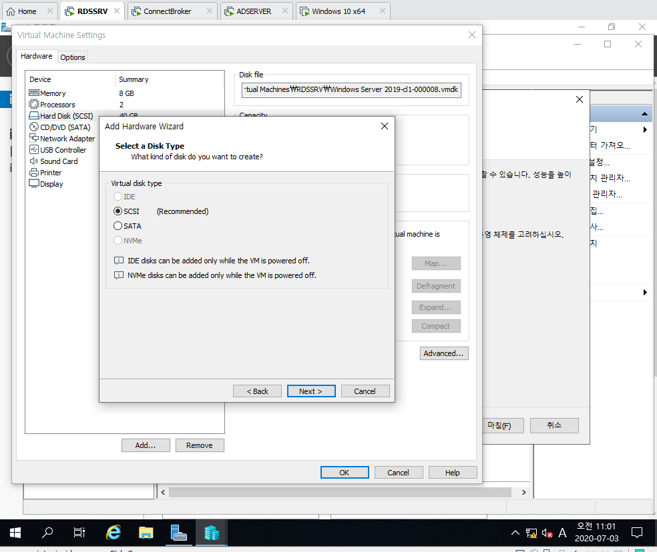Click the Add... device button
The image size is (657, 552).
146,445
